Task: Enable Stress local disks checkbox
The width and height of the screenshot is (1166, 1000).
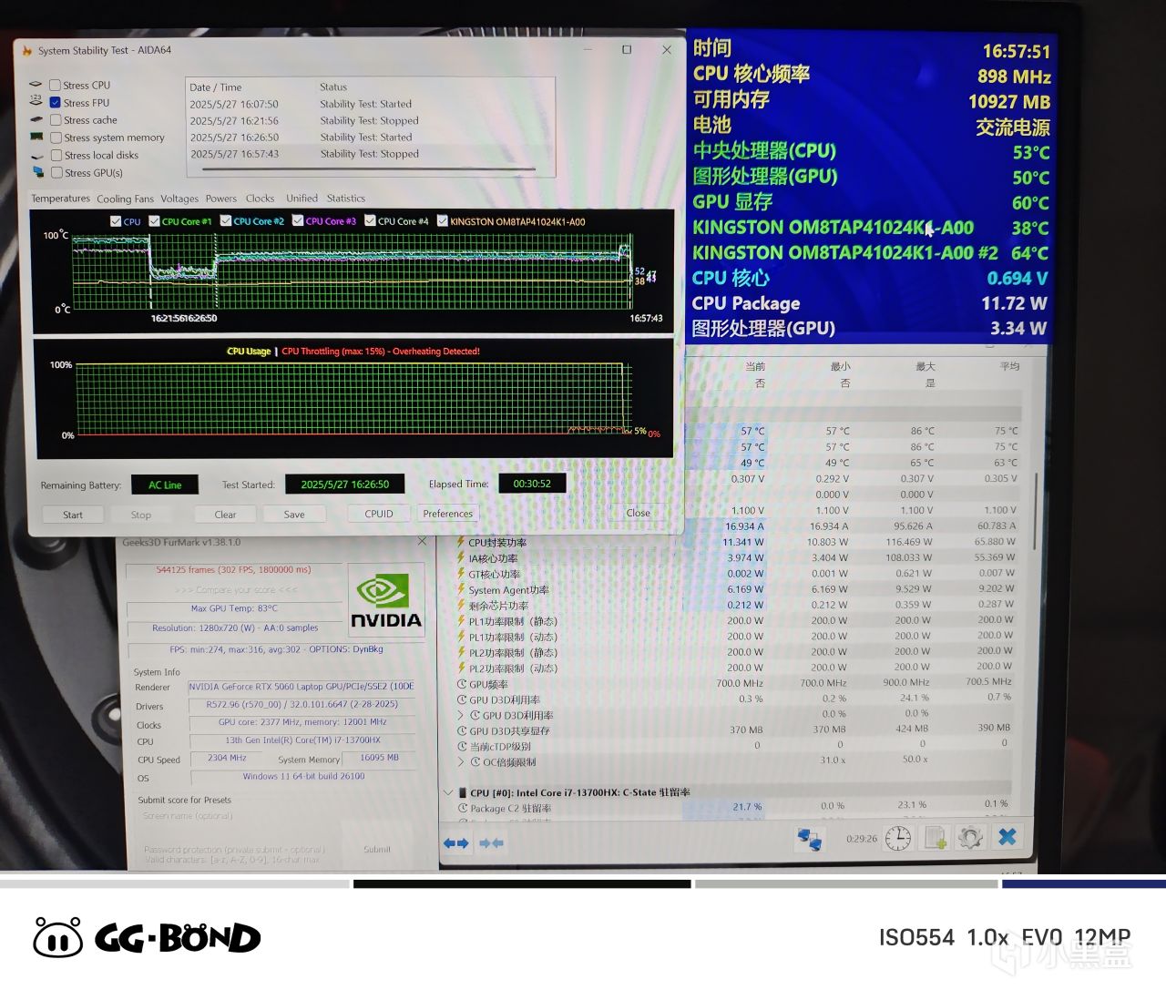Action: 56,155
